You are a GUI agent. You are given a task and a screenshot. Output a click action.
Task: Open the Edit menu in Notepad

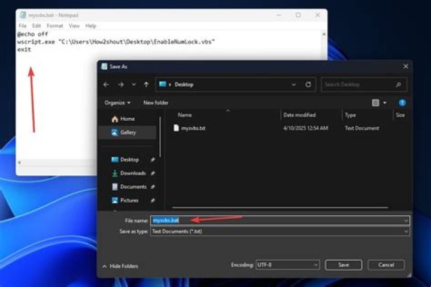pyautogui.click(x=37, y=26)
